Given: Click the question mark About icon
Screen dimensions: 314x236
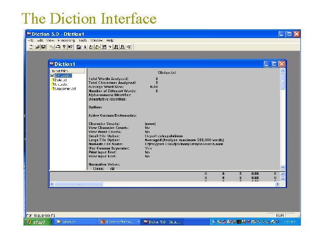Looking at the screenshot, I should 64,47.
